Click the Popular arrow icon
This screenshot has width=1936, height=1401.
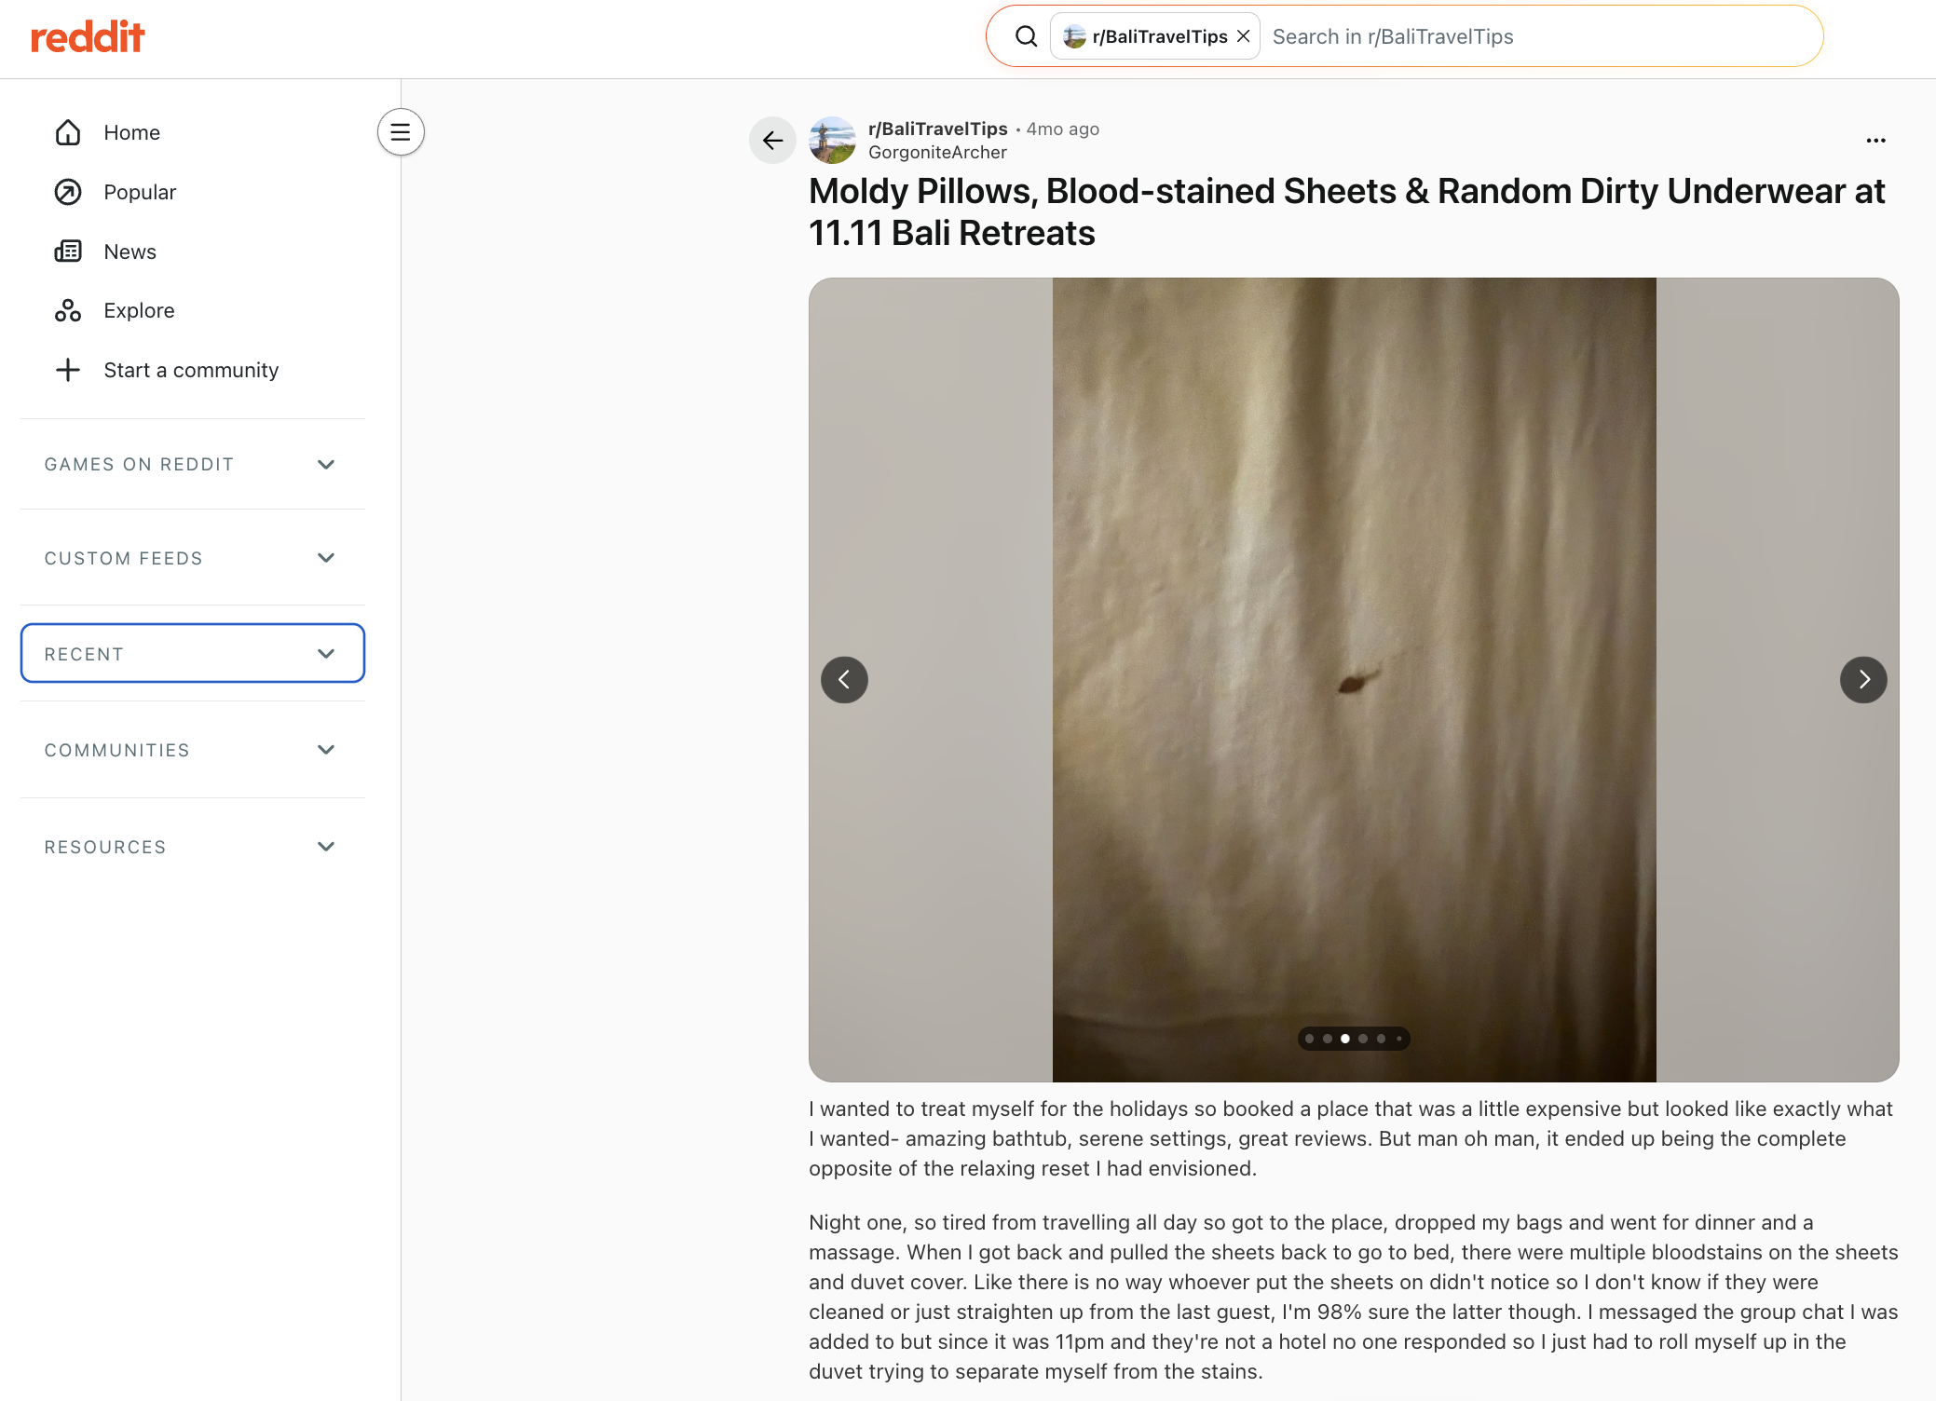[x=68, y=192]
